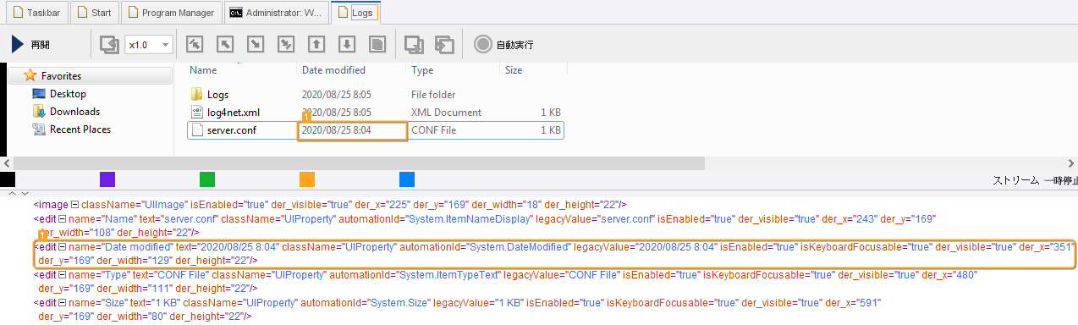This screenshot has height=325, width=1078.
Task: Click the down arrow toolbar icon
Action: (346, 45)
